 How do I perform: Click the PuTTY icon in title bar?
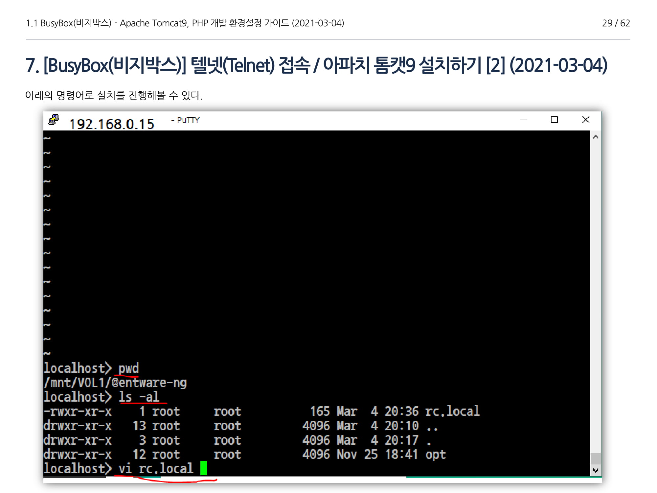[x=54, y=120]
